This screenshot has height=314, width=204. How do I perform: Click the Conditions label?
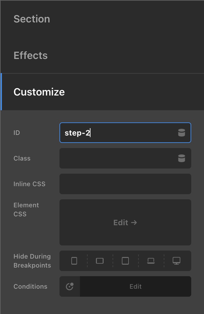(30, 286)
